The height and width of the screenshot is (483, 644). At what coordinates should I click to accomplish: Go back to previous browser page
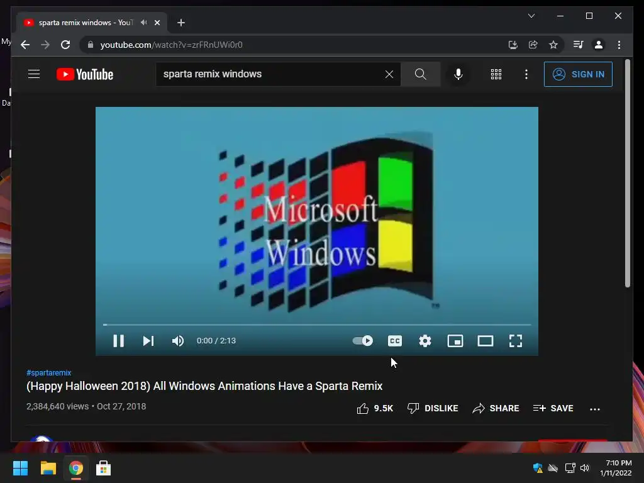click(25, 45)
